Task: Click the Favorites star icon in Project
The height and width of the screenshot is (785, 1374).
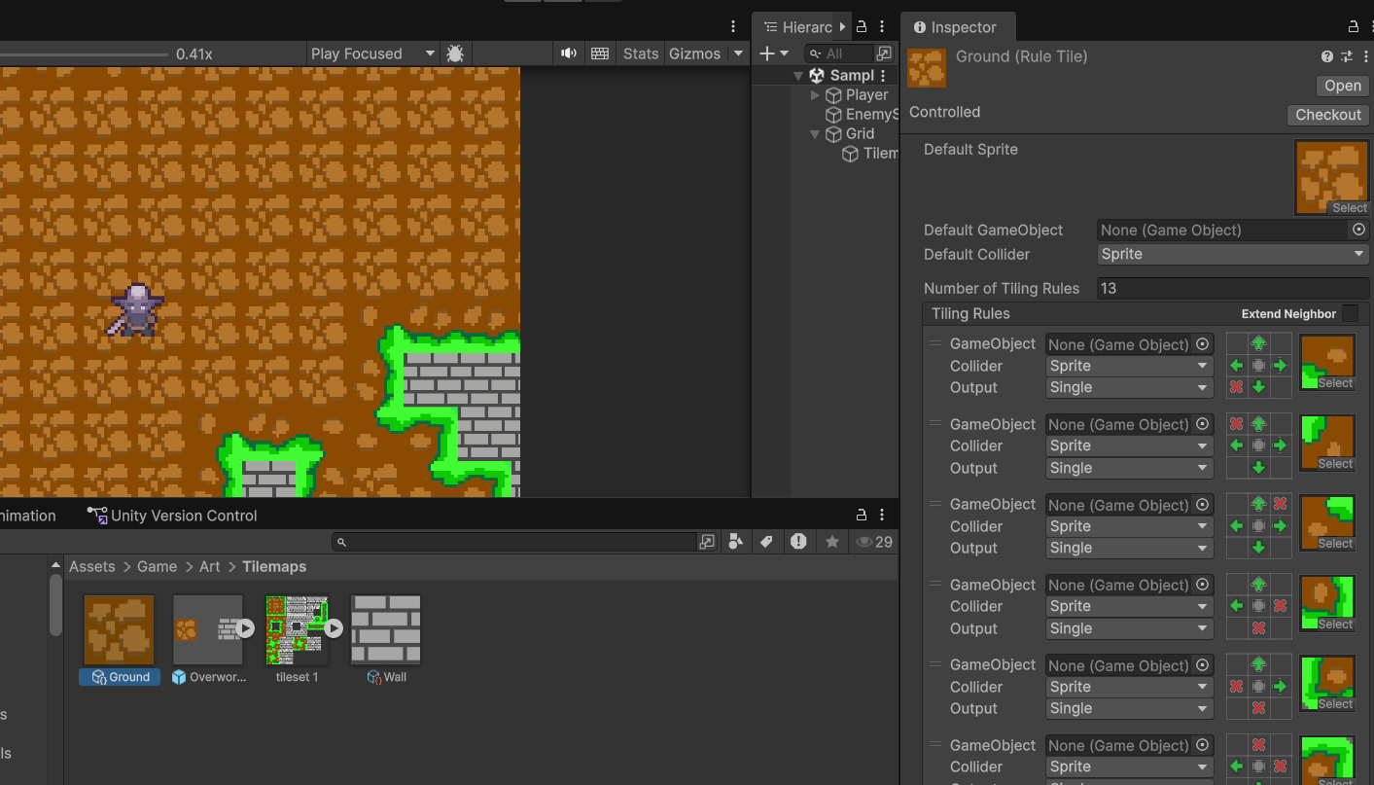Action: point(831,542)
